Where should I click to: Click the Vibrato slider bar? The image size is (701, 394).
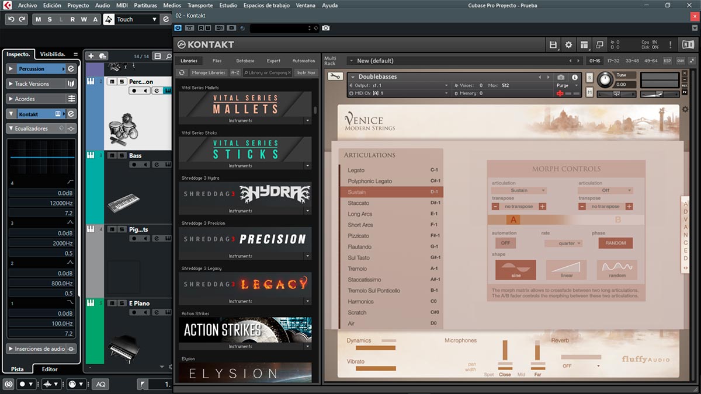pos(376,368)
